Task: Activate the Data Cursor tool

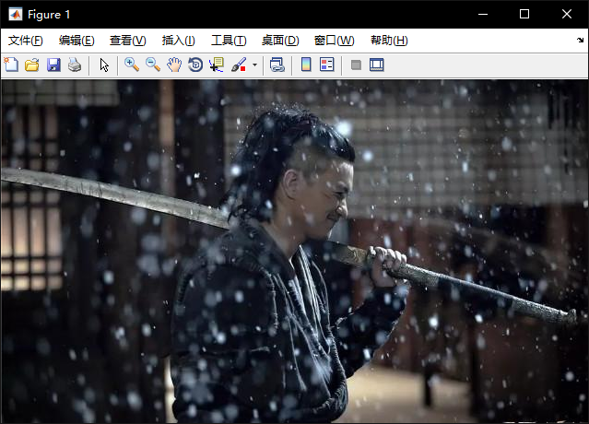Action: point(217,65)
